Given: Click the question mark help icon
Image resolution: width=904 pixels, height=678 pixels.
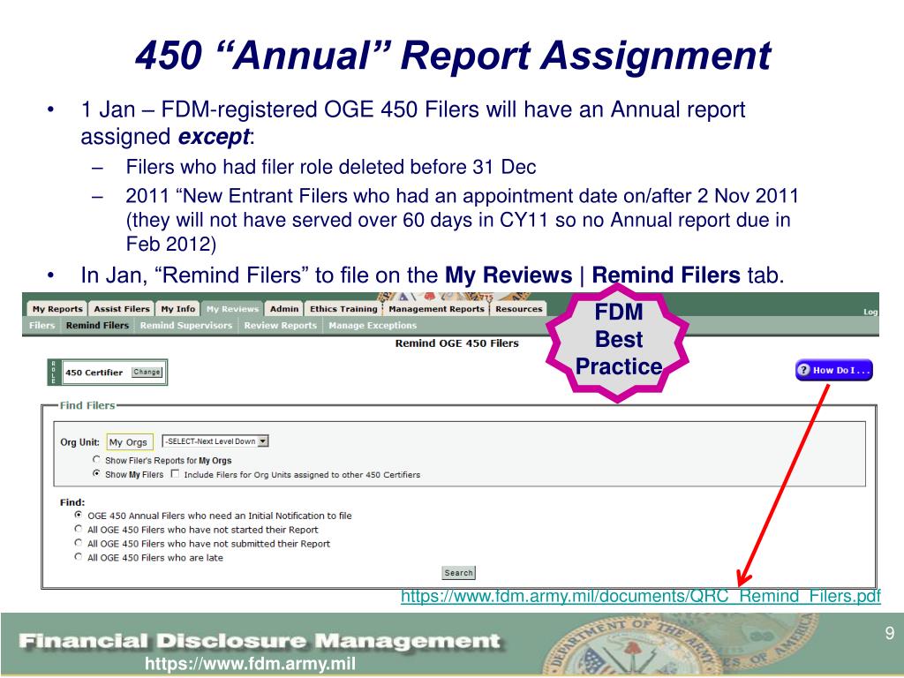Looking at the screenshot, I should point(804,370).
